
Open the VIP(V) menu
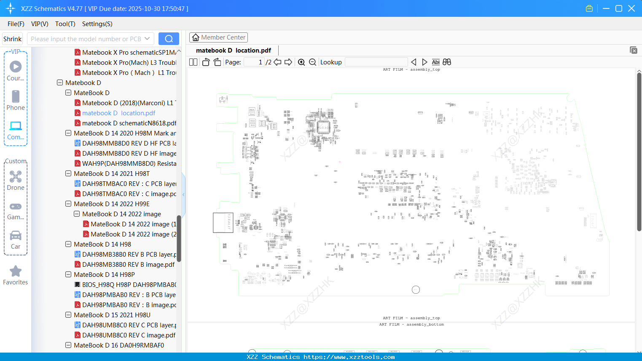(x=40, y=24)
